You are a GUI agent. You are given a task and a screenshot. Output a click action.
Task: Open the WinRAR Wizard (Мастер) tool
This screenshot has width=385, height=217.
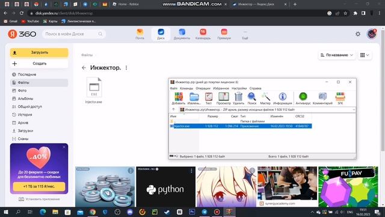point(265,98)
